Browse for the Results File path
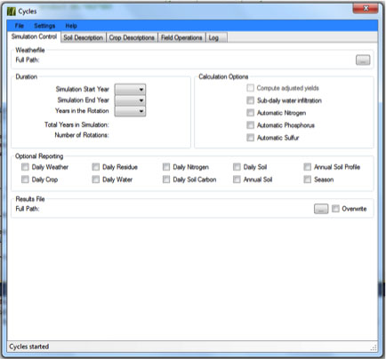Image resolution: width=386 pixels, height=359 pixels. pos(321,209)
